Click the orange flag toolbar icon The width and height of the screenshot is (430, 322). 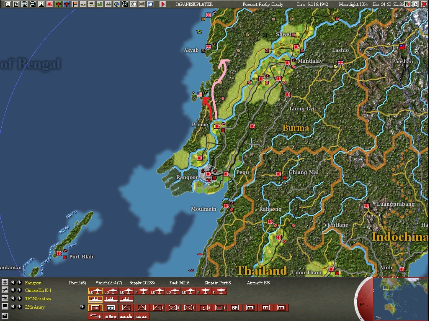(75, 4)
